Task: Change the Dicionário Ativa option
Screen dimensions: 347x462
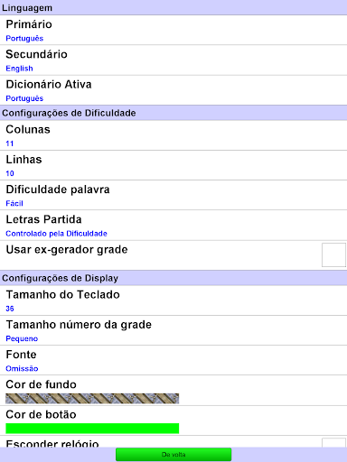Action: click(173, 90)
